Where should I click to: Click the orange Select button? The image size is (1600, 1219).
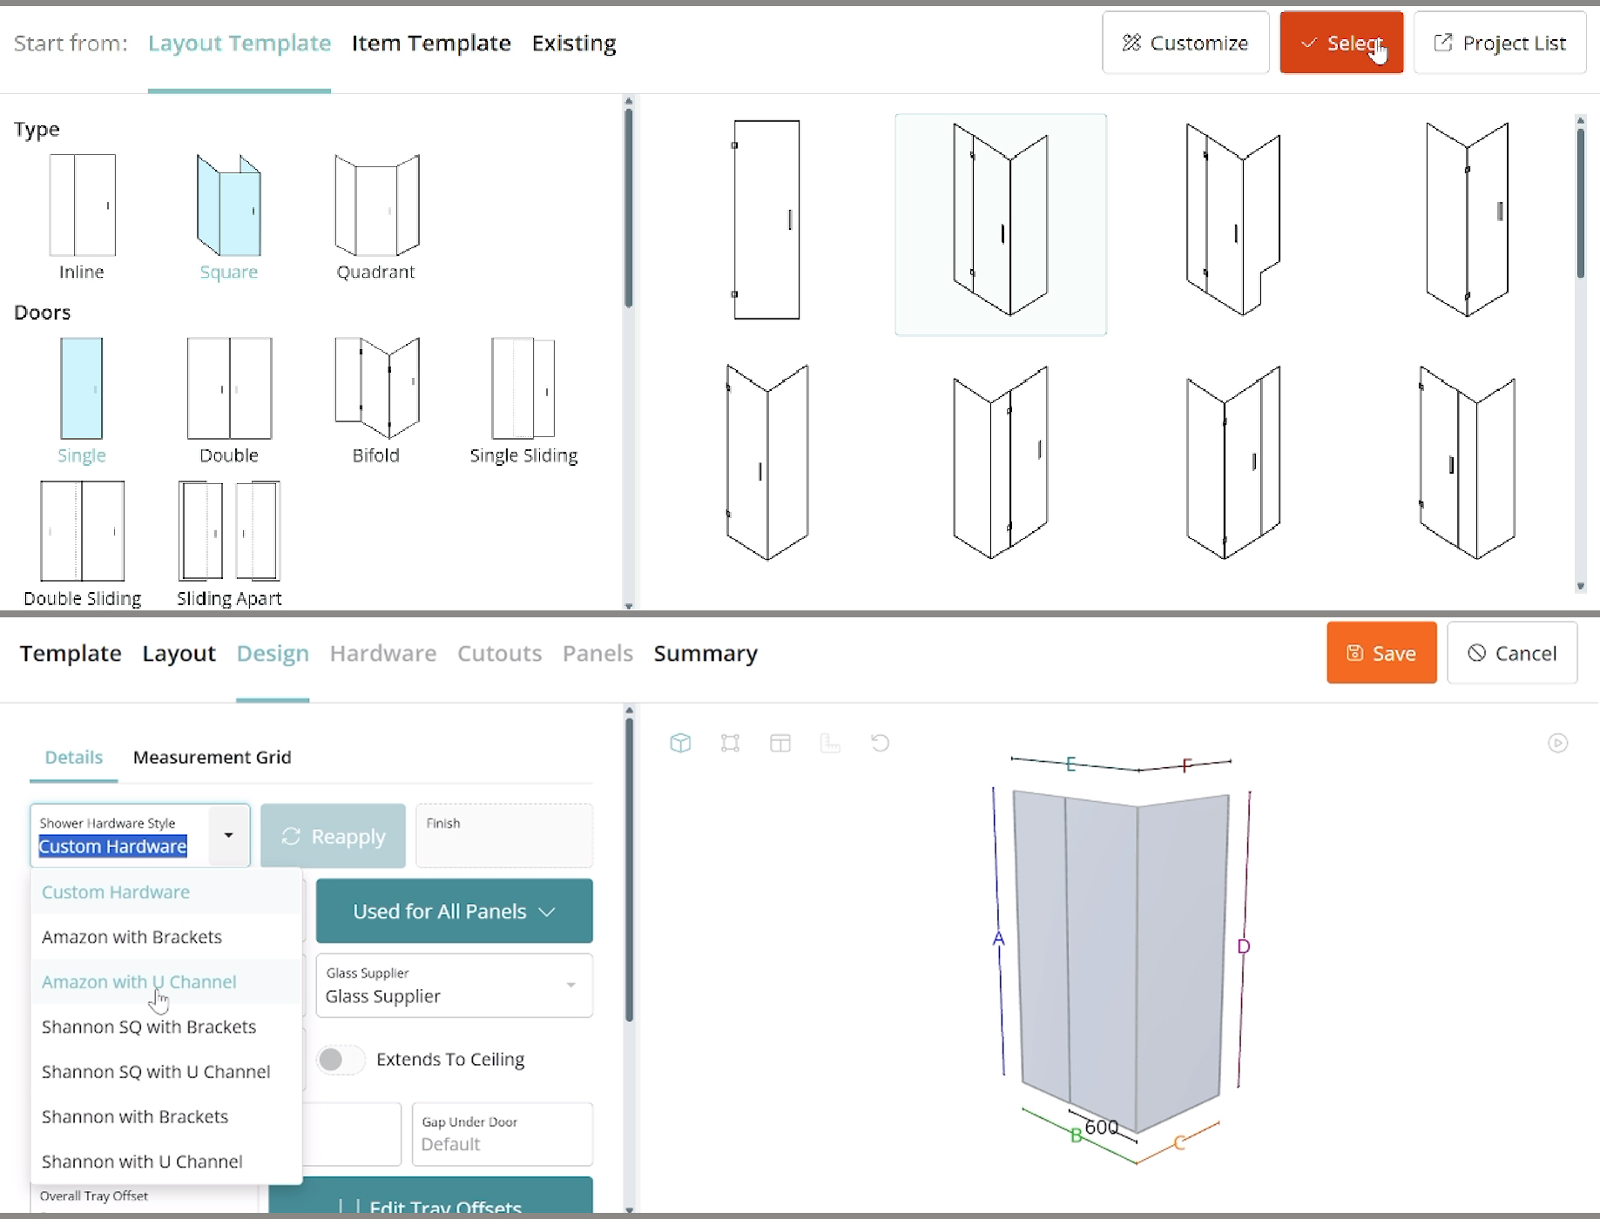1341,43
